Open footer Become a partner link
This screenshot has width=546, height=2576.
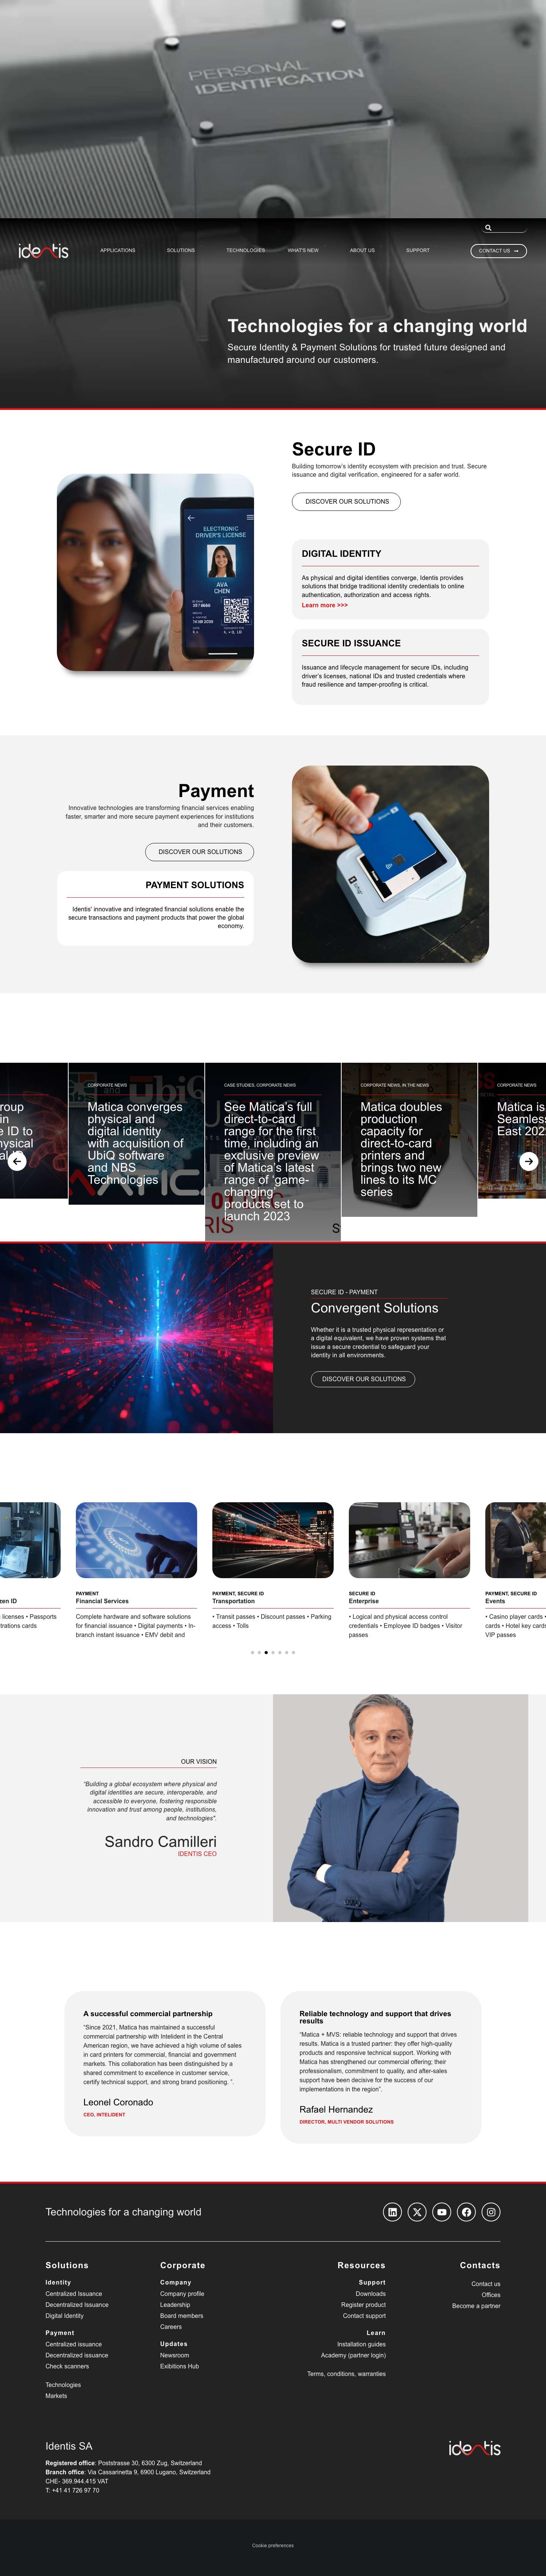[x=476, y=2306]
